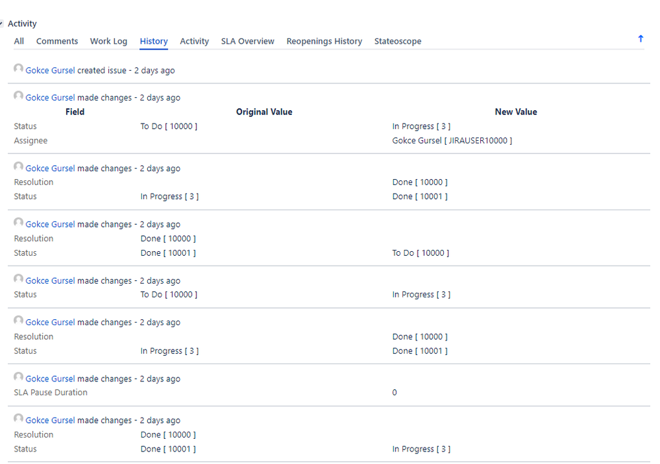Screen dimensions: 660x464
Task: Click the Field column header
Action: coord(75,112)
